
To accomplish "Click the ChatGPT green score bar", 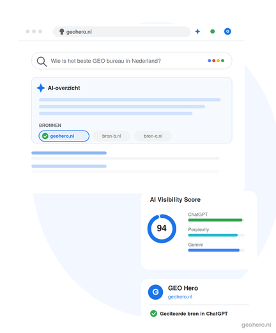I will coord(216,220).
